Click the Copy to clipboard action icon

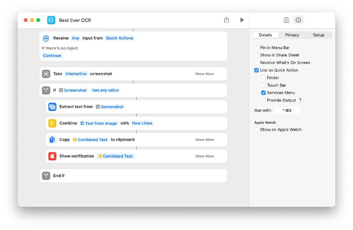[52, 140]
